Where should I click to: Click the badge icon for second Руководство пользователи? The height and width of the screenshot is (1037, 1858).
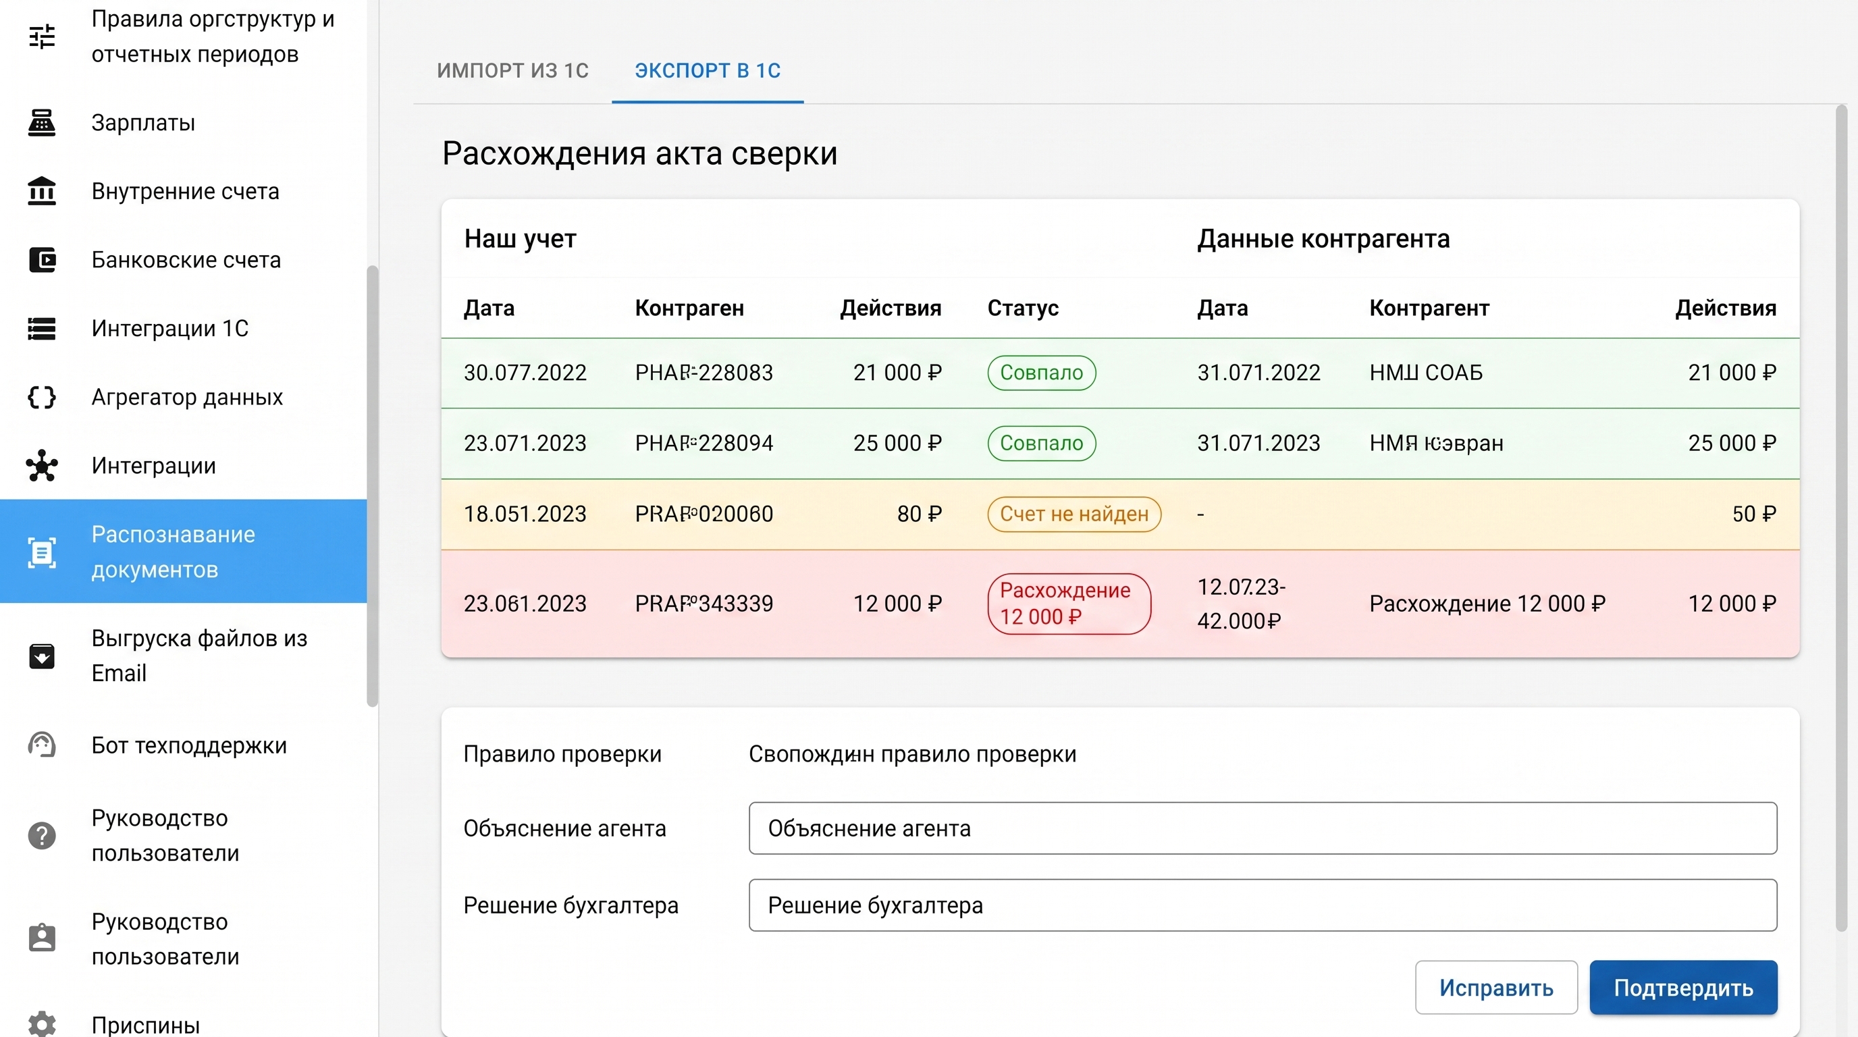[x=42, y=938]
